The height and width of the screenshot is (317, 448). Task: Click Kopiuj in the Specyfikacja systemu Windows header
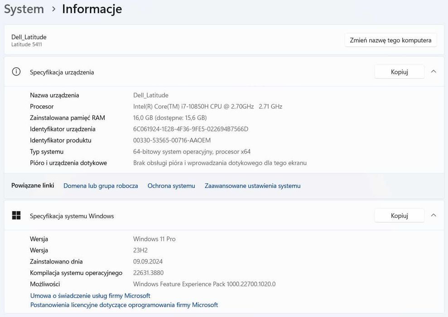(x=399, y=215)
